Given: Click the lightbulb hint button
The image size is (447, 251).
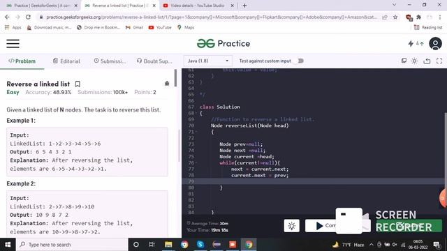Looking at the screenshot, I should coord(291,226).
